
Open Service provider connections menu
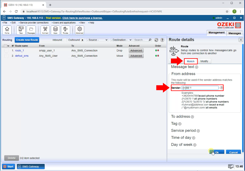[x=34, y=23]
